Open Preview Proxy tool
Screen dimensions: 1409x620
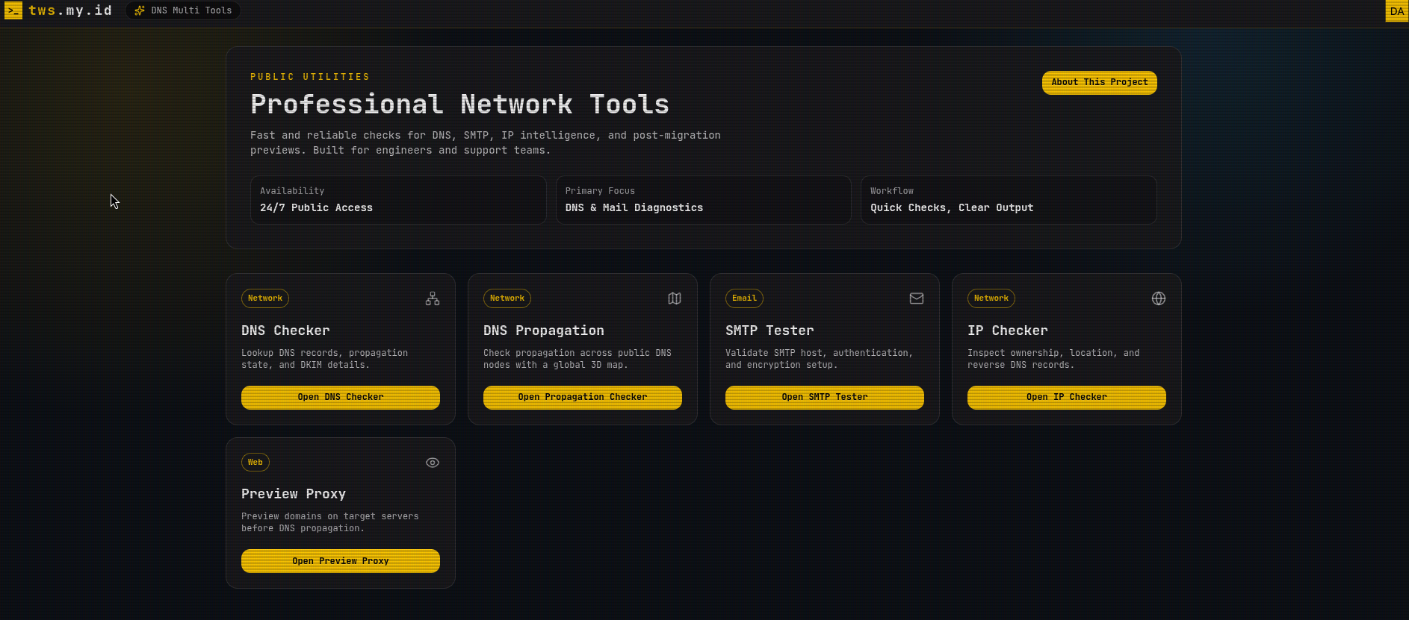[341, 561]
